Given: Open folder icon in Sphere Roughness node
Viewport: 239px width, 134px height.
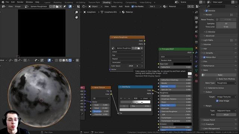Looking at the screenshot, I should pyautogui.click(x=139, y=48).
